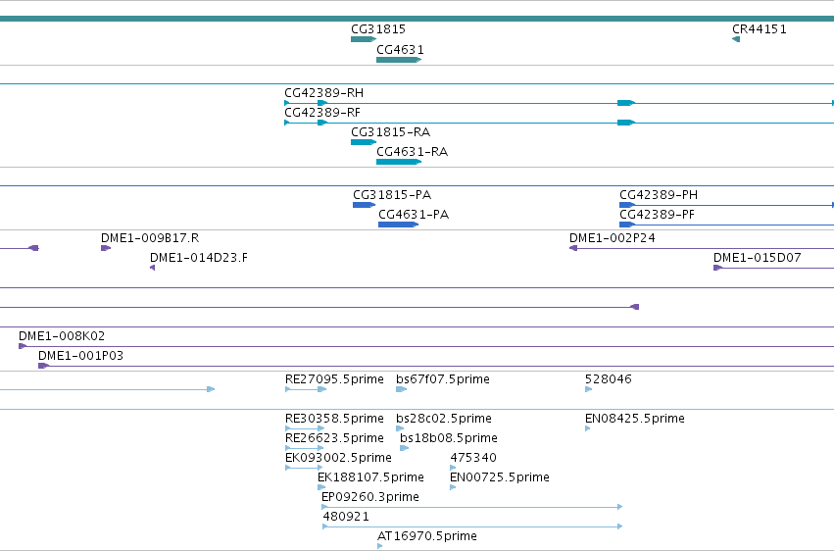Click the 528046 feature arrow
Viewport: 834px width, 551px height.
pos(589,389)
